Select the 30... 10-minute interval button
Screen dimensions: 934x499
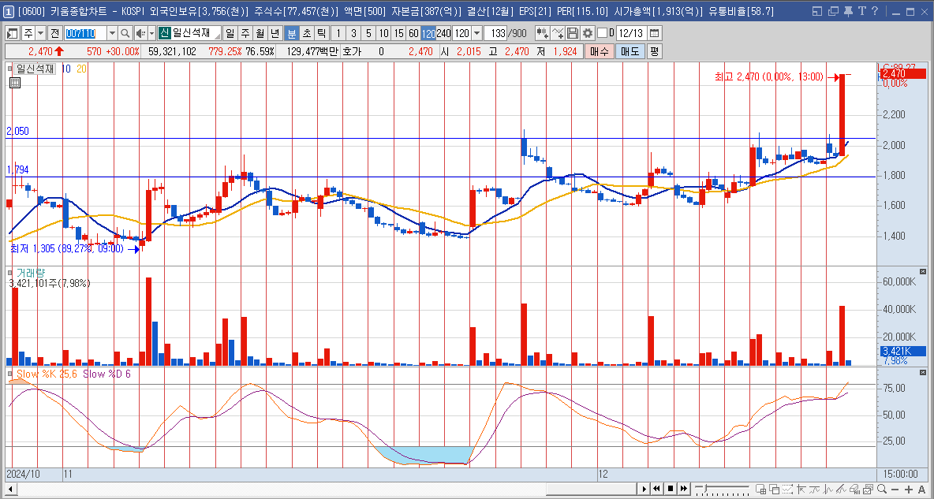383,33
